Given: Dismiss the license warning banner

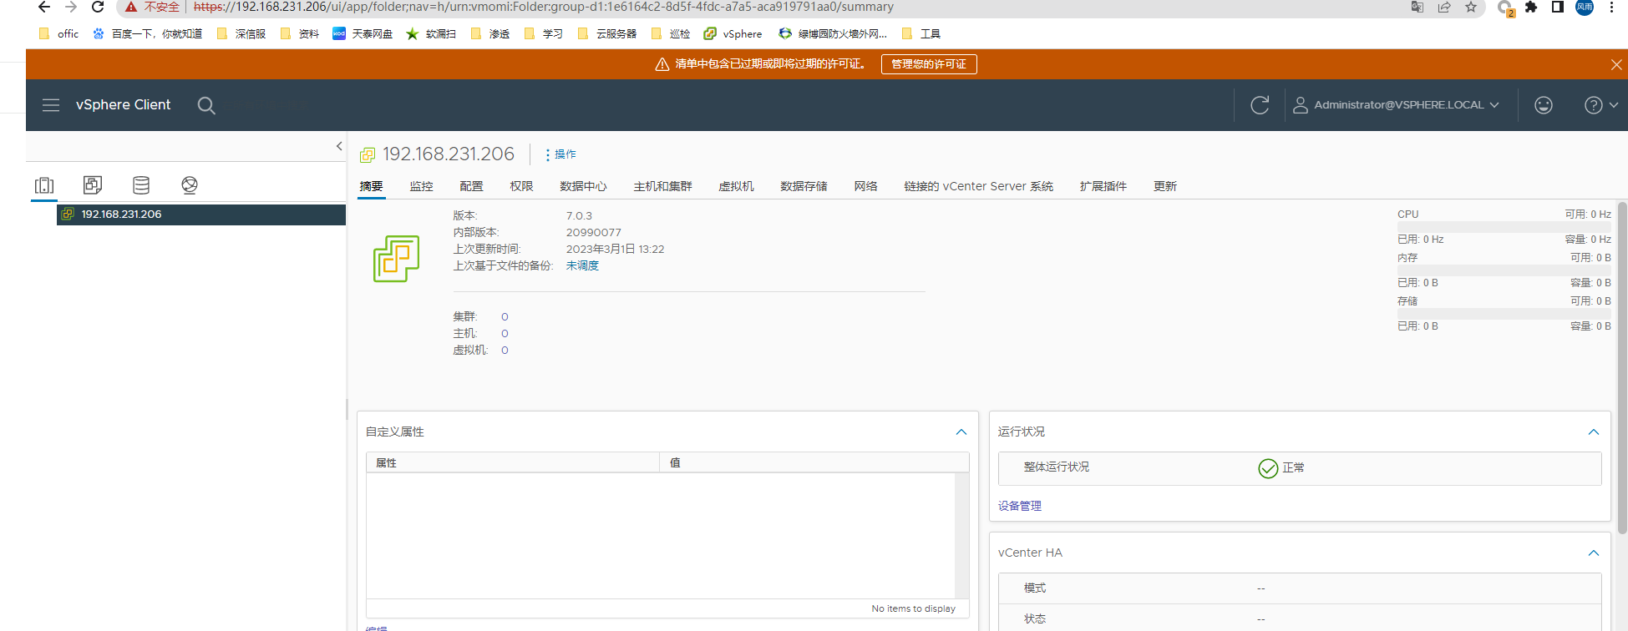Looking at the screenshot, I should (1616, 64).
